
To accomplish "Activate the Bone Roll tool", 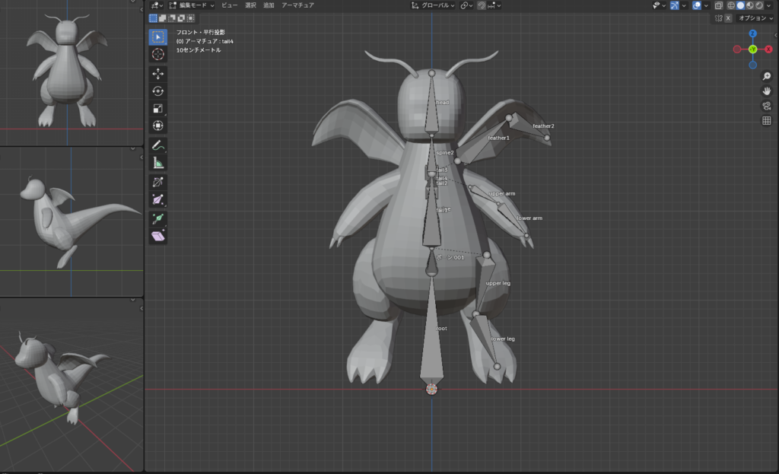I will 158,183.
